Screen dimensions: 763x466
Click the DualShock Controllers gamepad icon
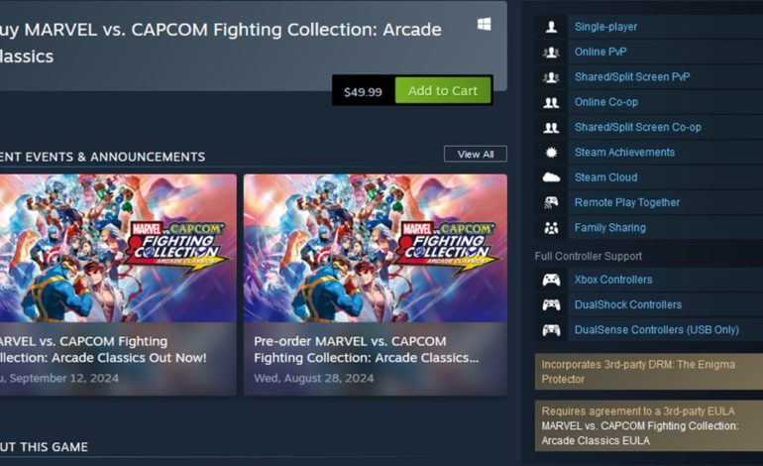click(x=551, y=305)
